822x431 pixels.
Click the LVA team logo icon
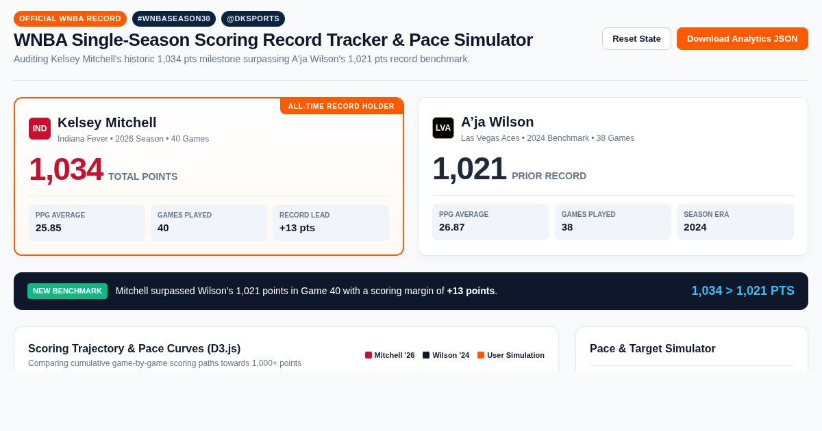tap(443, 128)
